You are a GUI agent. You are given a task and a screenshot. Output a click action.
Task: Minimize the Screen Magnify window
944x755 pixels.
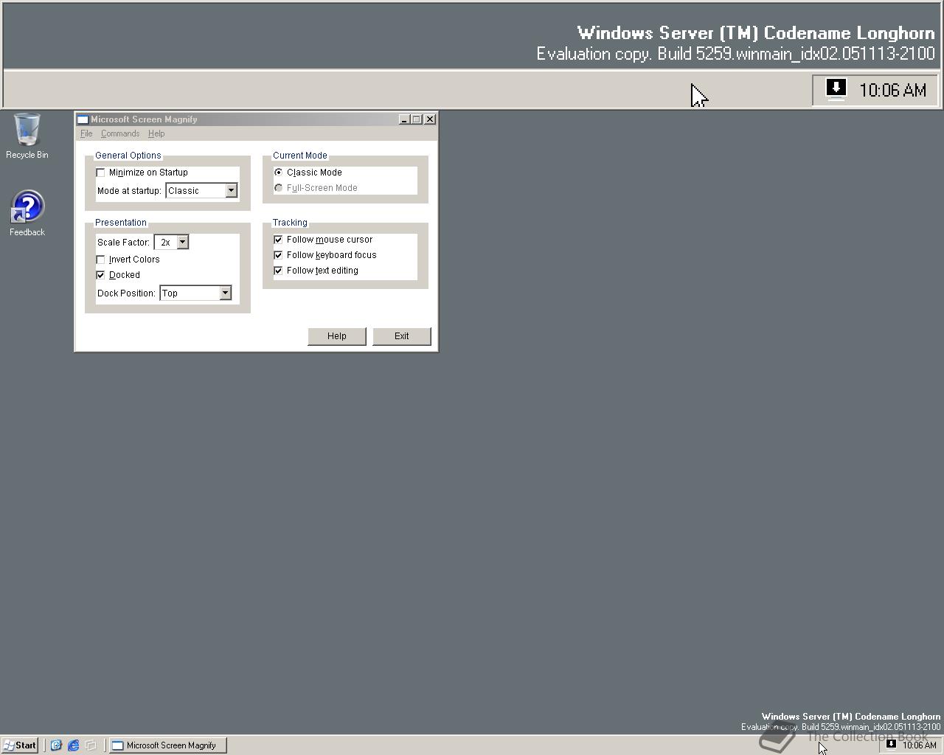pos(404,119)
